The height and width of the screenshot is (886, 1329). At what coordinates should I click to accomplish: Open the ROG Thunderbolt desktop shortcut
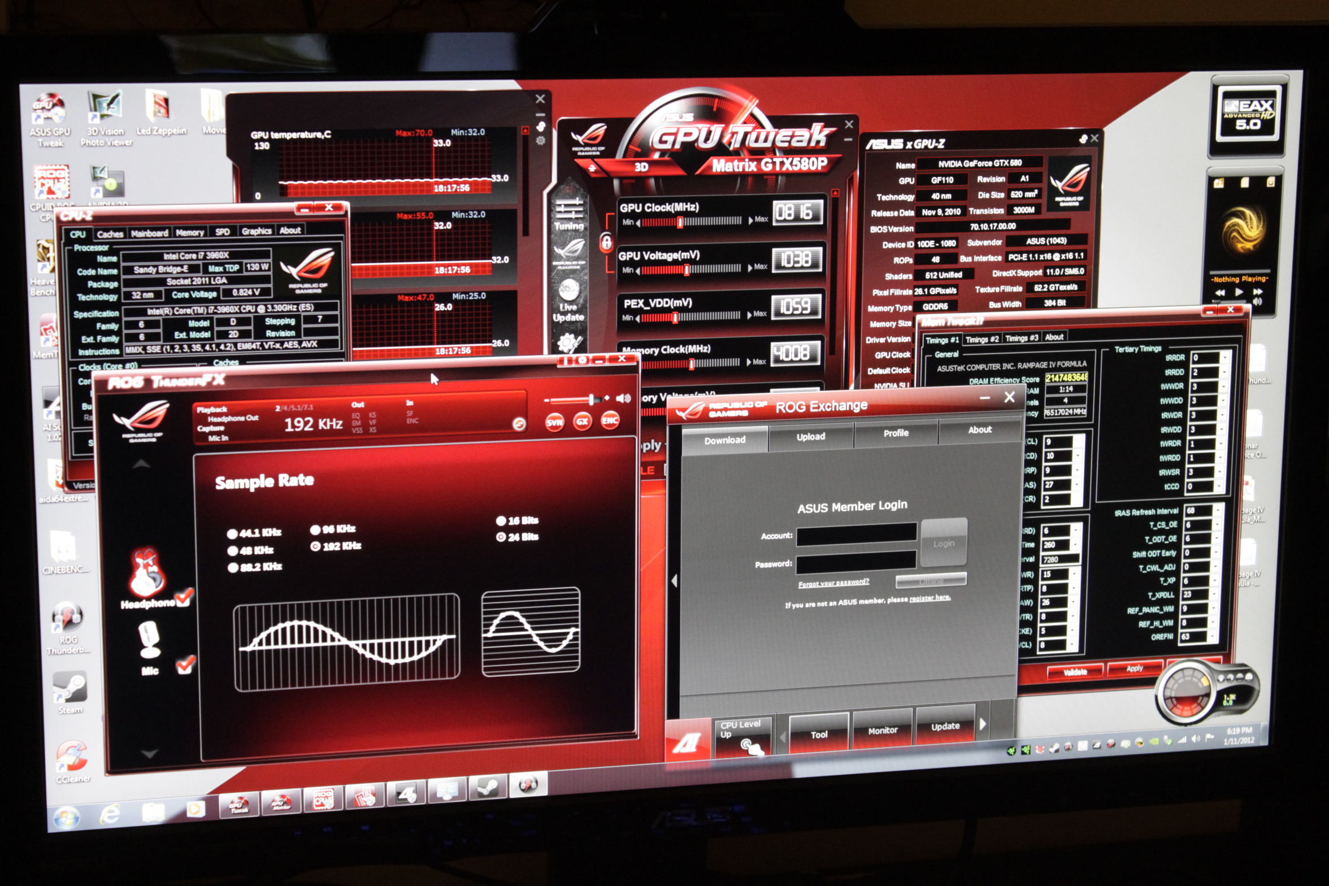tap(68, 628)
